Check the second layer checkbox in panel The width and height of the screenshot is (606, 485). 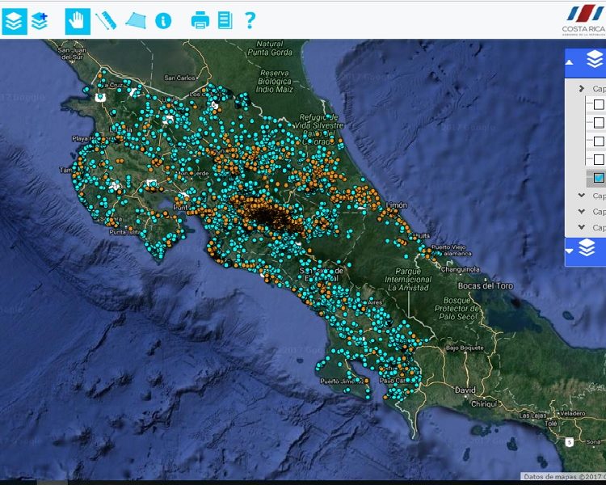599,123
